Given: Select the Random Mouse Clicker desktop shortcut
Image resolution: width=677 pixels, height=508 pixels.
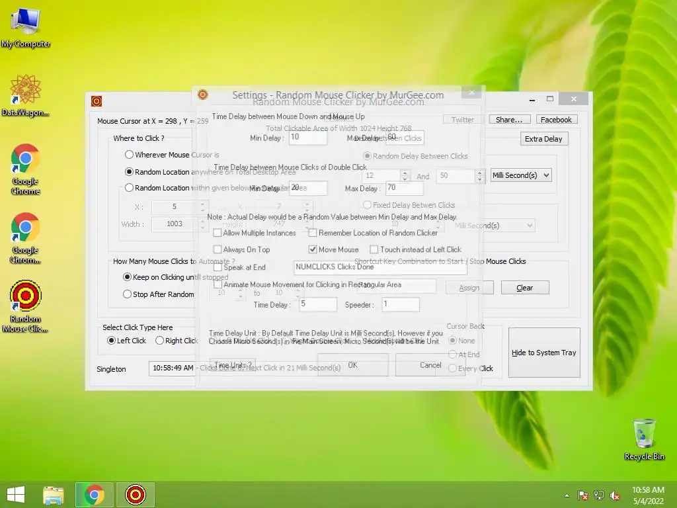Looking at the screenshot, I should (x=26, y=306).
